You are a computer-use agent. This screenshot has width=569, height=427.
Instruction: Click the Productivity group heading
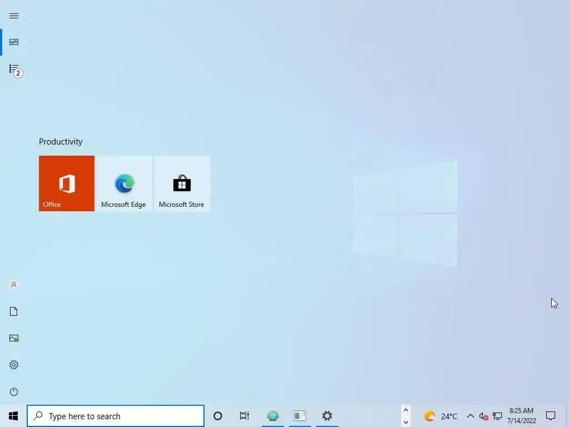point(61,142)
